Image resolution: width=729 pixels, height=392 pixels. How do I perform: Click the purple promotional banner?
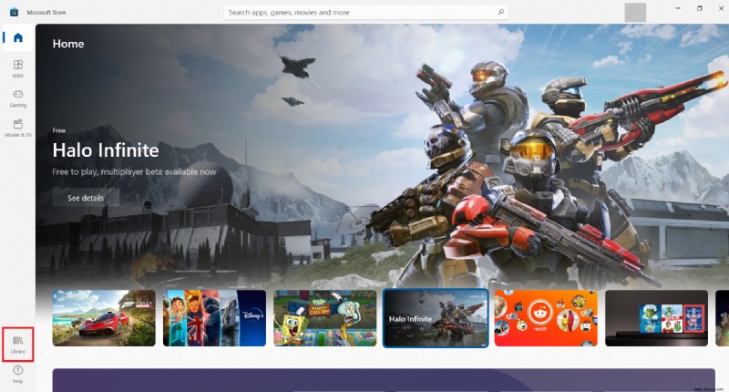pyautogui.click(x=384, y=380)
